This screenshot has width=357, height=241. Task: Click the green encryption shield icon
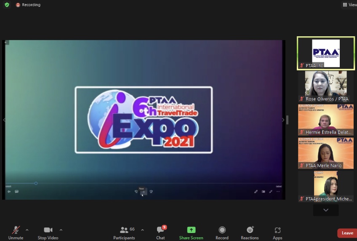click(7, 5)
